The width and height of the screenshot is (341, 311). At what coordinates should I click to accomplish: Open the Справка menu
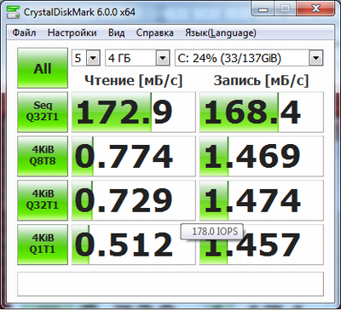(154, 32)
